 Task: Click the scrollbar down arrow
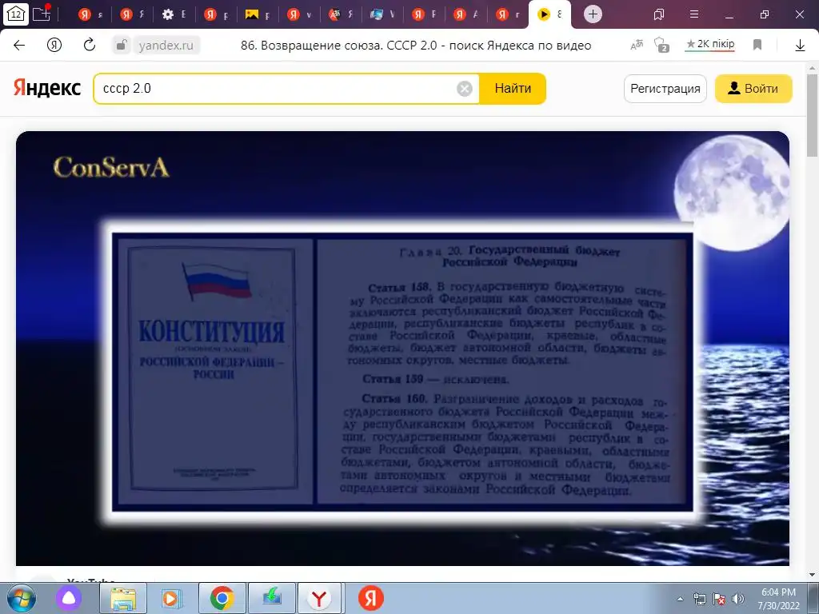coord(812,575)
